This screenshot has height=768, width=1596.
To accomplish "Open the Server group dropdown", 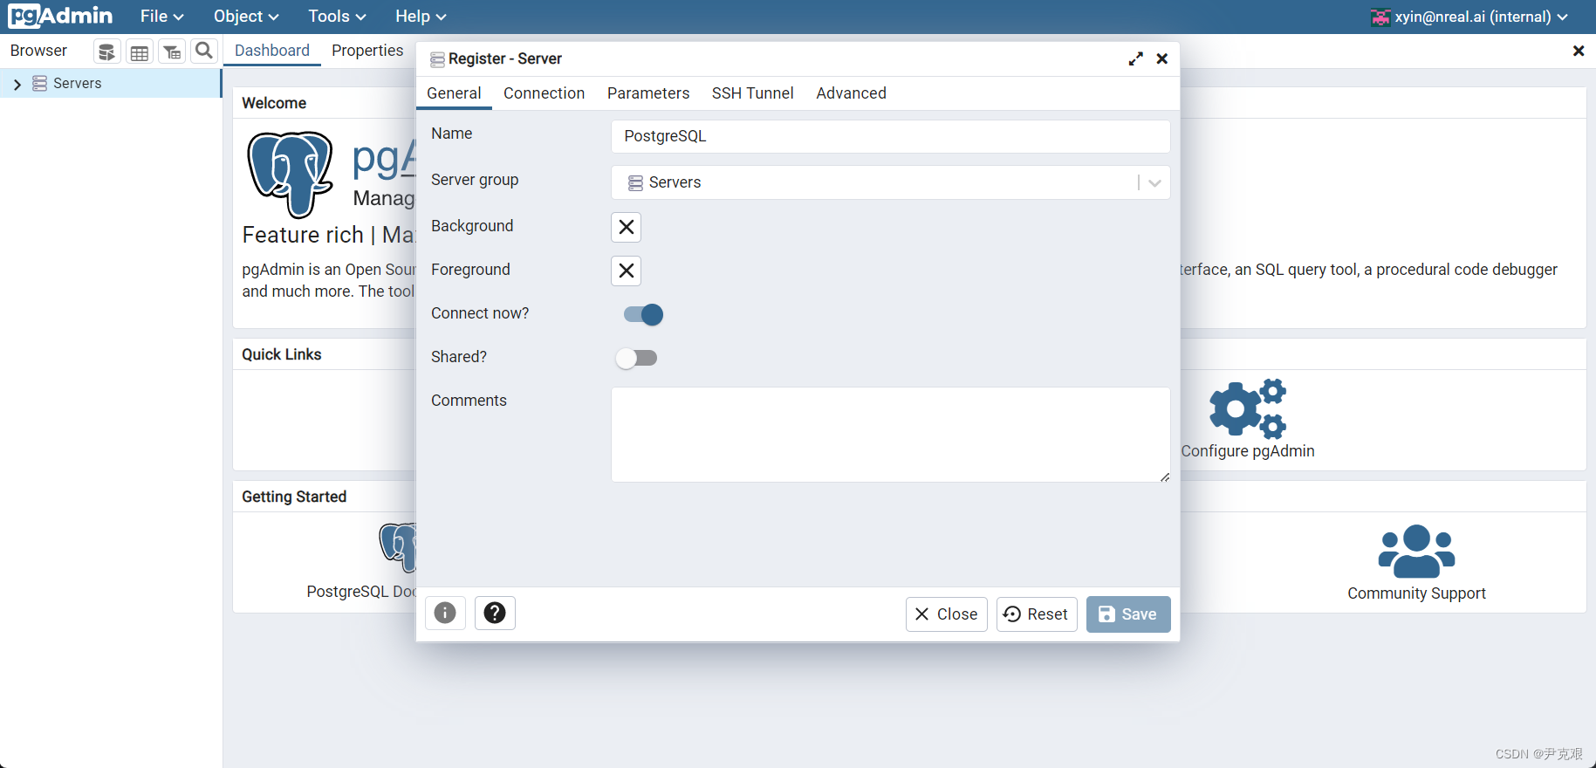I will pyautogui.click(x=890, y=182).
